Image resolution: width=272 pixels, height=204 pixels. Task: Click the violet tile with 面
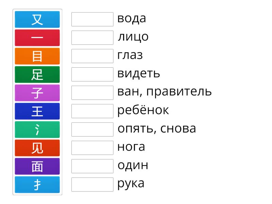point(37,166)
